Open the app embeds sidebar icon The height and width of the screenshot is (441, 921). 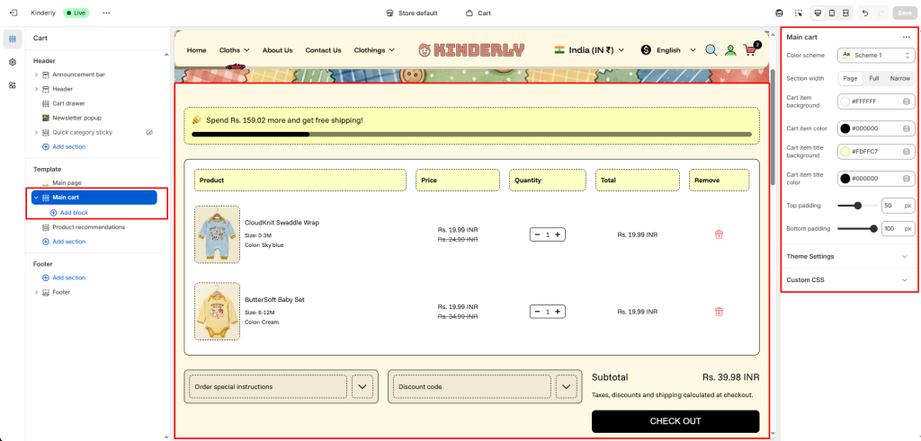(x=13, y=85)
